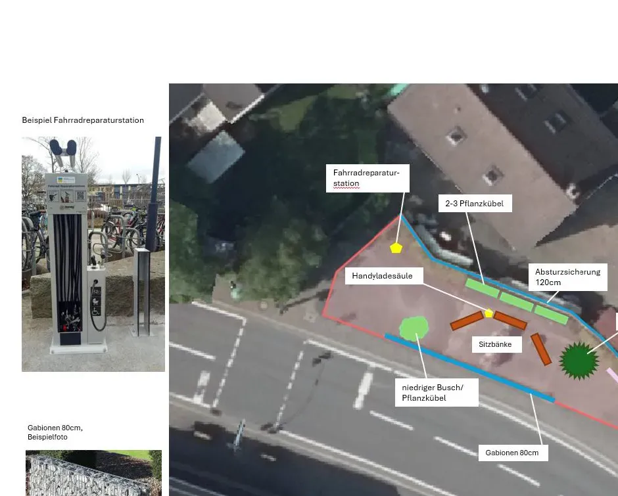Click the yellow pentagon bike repair station marker
This screenshot has width=618, height=496.
pyautogui.click(x=396, y=248)
